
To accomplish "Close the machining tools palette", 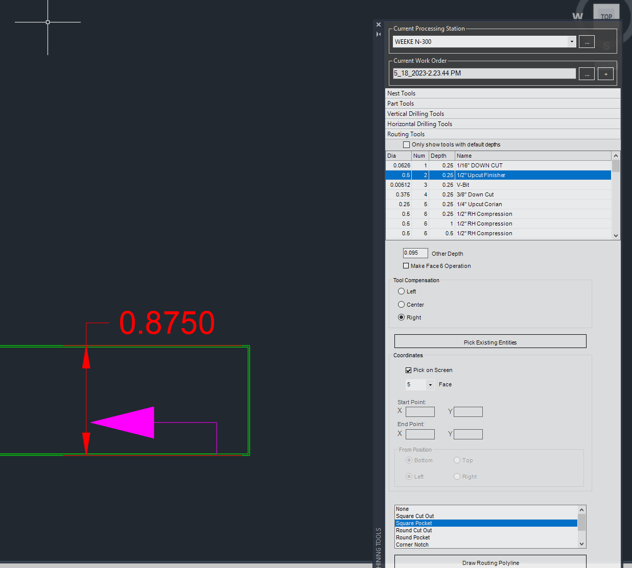I will [x=378, y=24].
